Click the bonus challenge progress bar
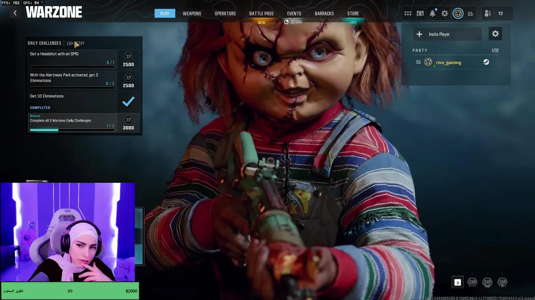This screenshot has width=535, height=300. click(71, 130)
